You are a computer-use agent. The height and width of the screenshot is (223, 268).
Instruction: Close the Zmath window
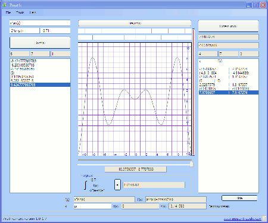coord(263,5)
